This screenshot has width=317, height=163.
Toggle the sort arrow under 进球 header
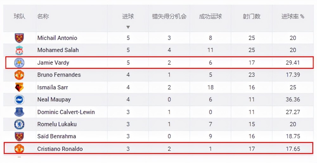pos(128,27)
